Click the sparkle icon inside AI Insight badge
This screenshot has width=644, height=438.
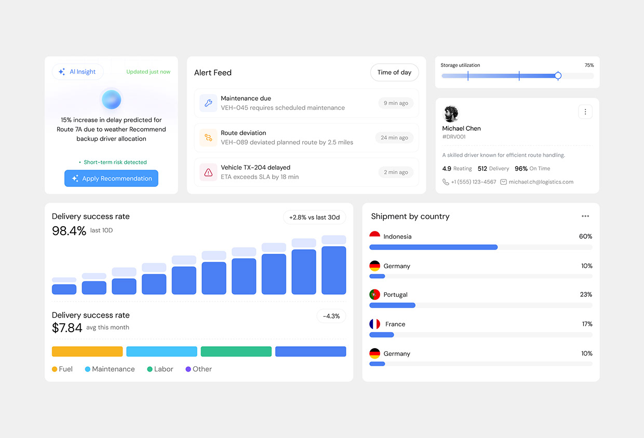pos(63,72)
